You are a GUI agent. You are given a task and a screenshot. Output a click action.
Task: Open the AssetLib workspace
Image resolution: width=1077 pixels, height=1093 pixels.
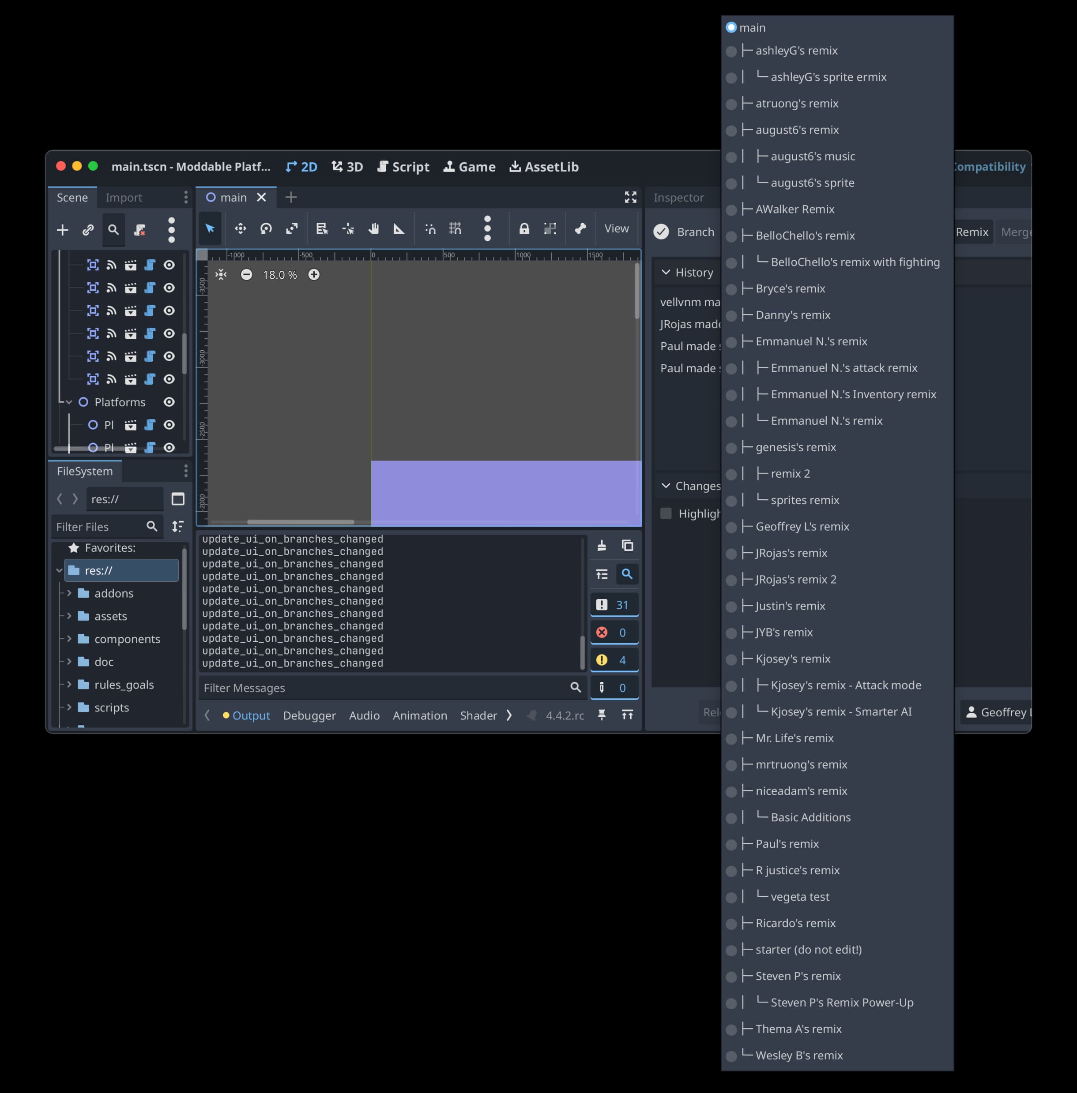(544, 167)
